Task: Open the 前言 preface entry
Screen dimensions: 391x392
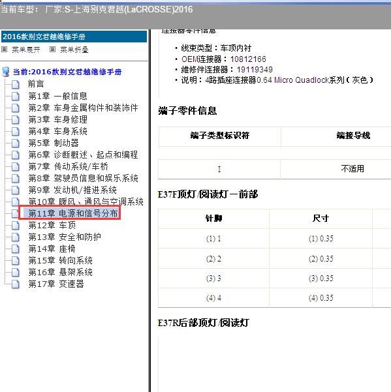Action: [36, 84]
